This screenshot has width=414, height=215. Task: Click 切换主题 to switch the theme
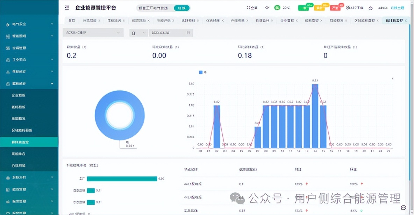(397, 8)
